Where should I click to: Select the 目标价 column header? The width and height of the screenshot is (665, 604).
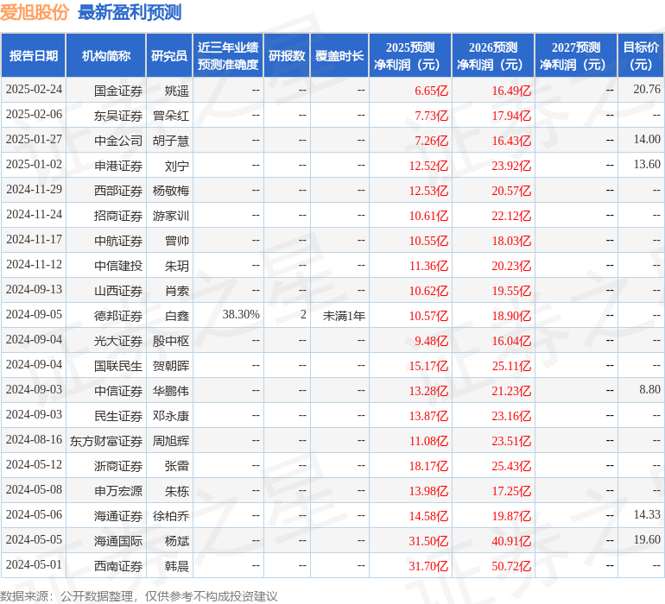coord(641,55)
